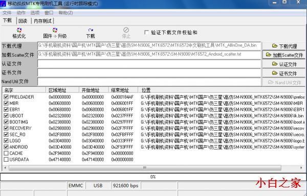
Task: Switch to the 回读 tab
Action: click(23, 21)
